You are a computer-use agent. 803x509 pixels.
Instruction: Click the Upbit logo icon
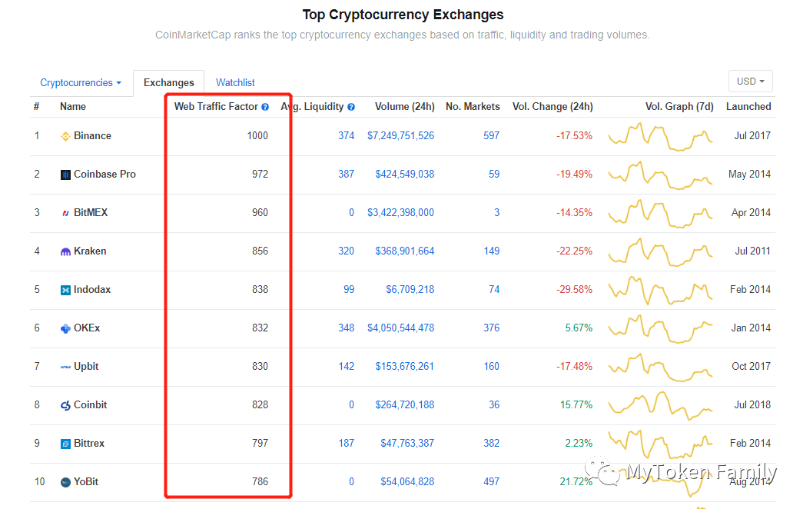coord(65,367)
